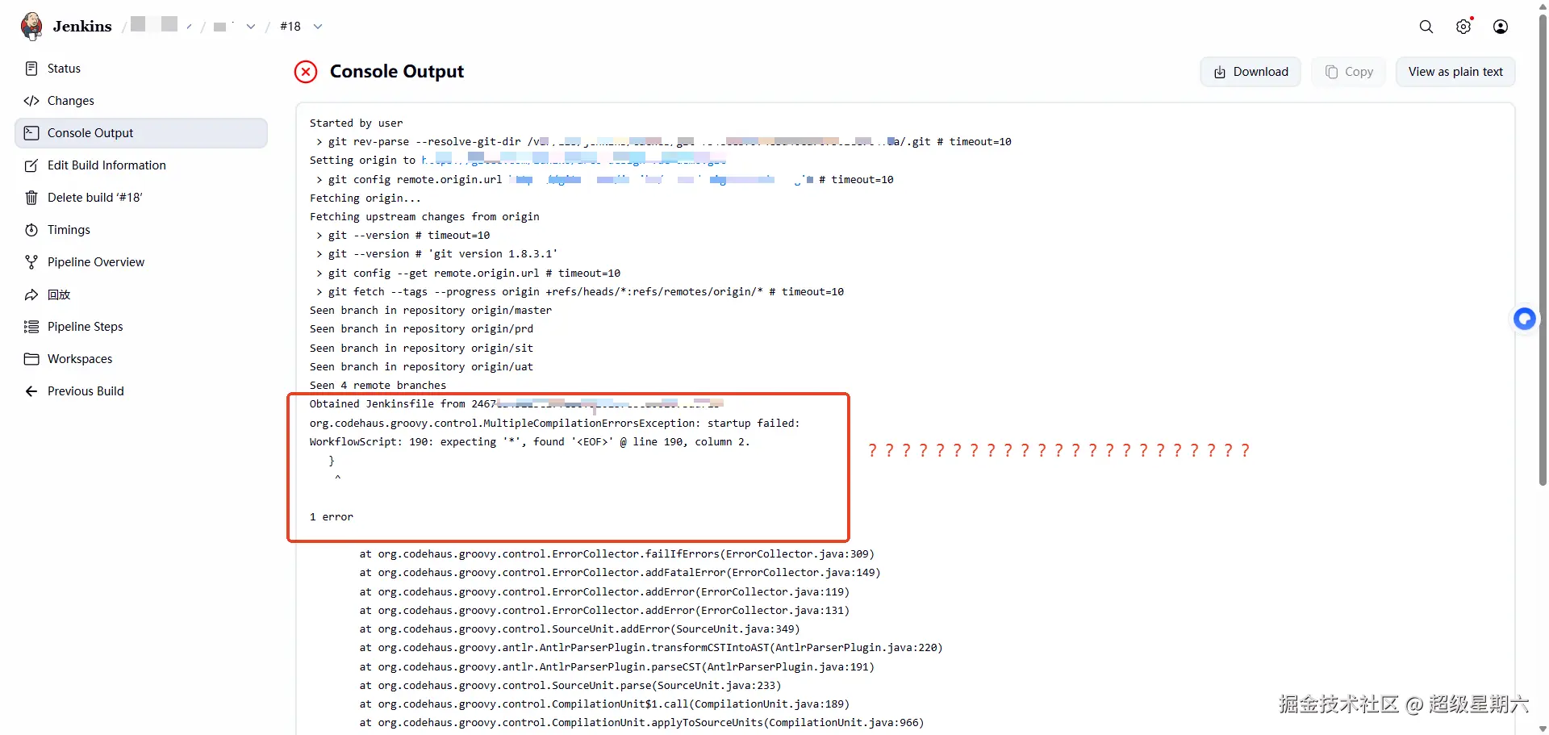The image size is (1549, 735).
Task: Open the Timings page
Action: (x=69, y=230)
